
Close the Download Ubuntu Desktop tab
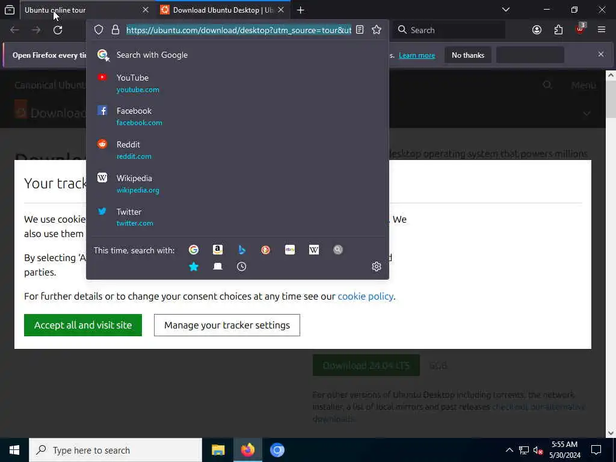(x=281, y=10)
